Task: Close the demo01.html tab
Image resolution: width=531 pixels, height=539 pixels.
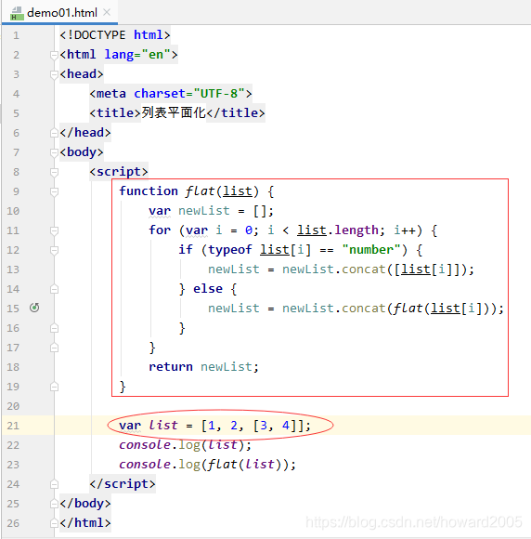Action: (107, 12)
